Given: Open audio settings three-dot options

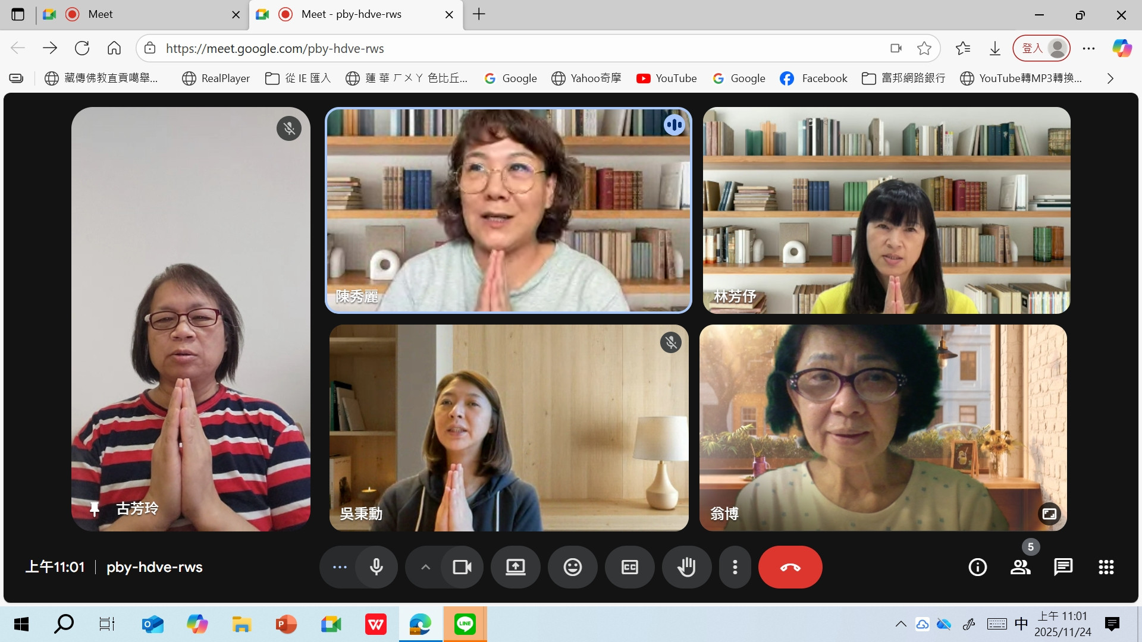Looking at the screenshot, I should pos(340,567).
